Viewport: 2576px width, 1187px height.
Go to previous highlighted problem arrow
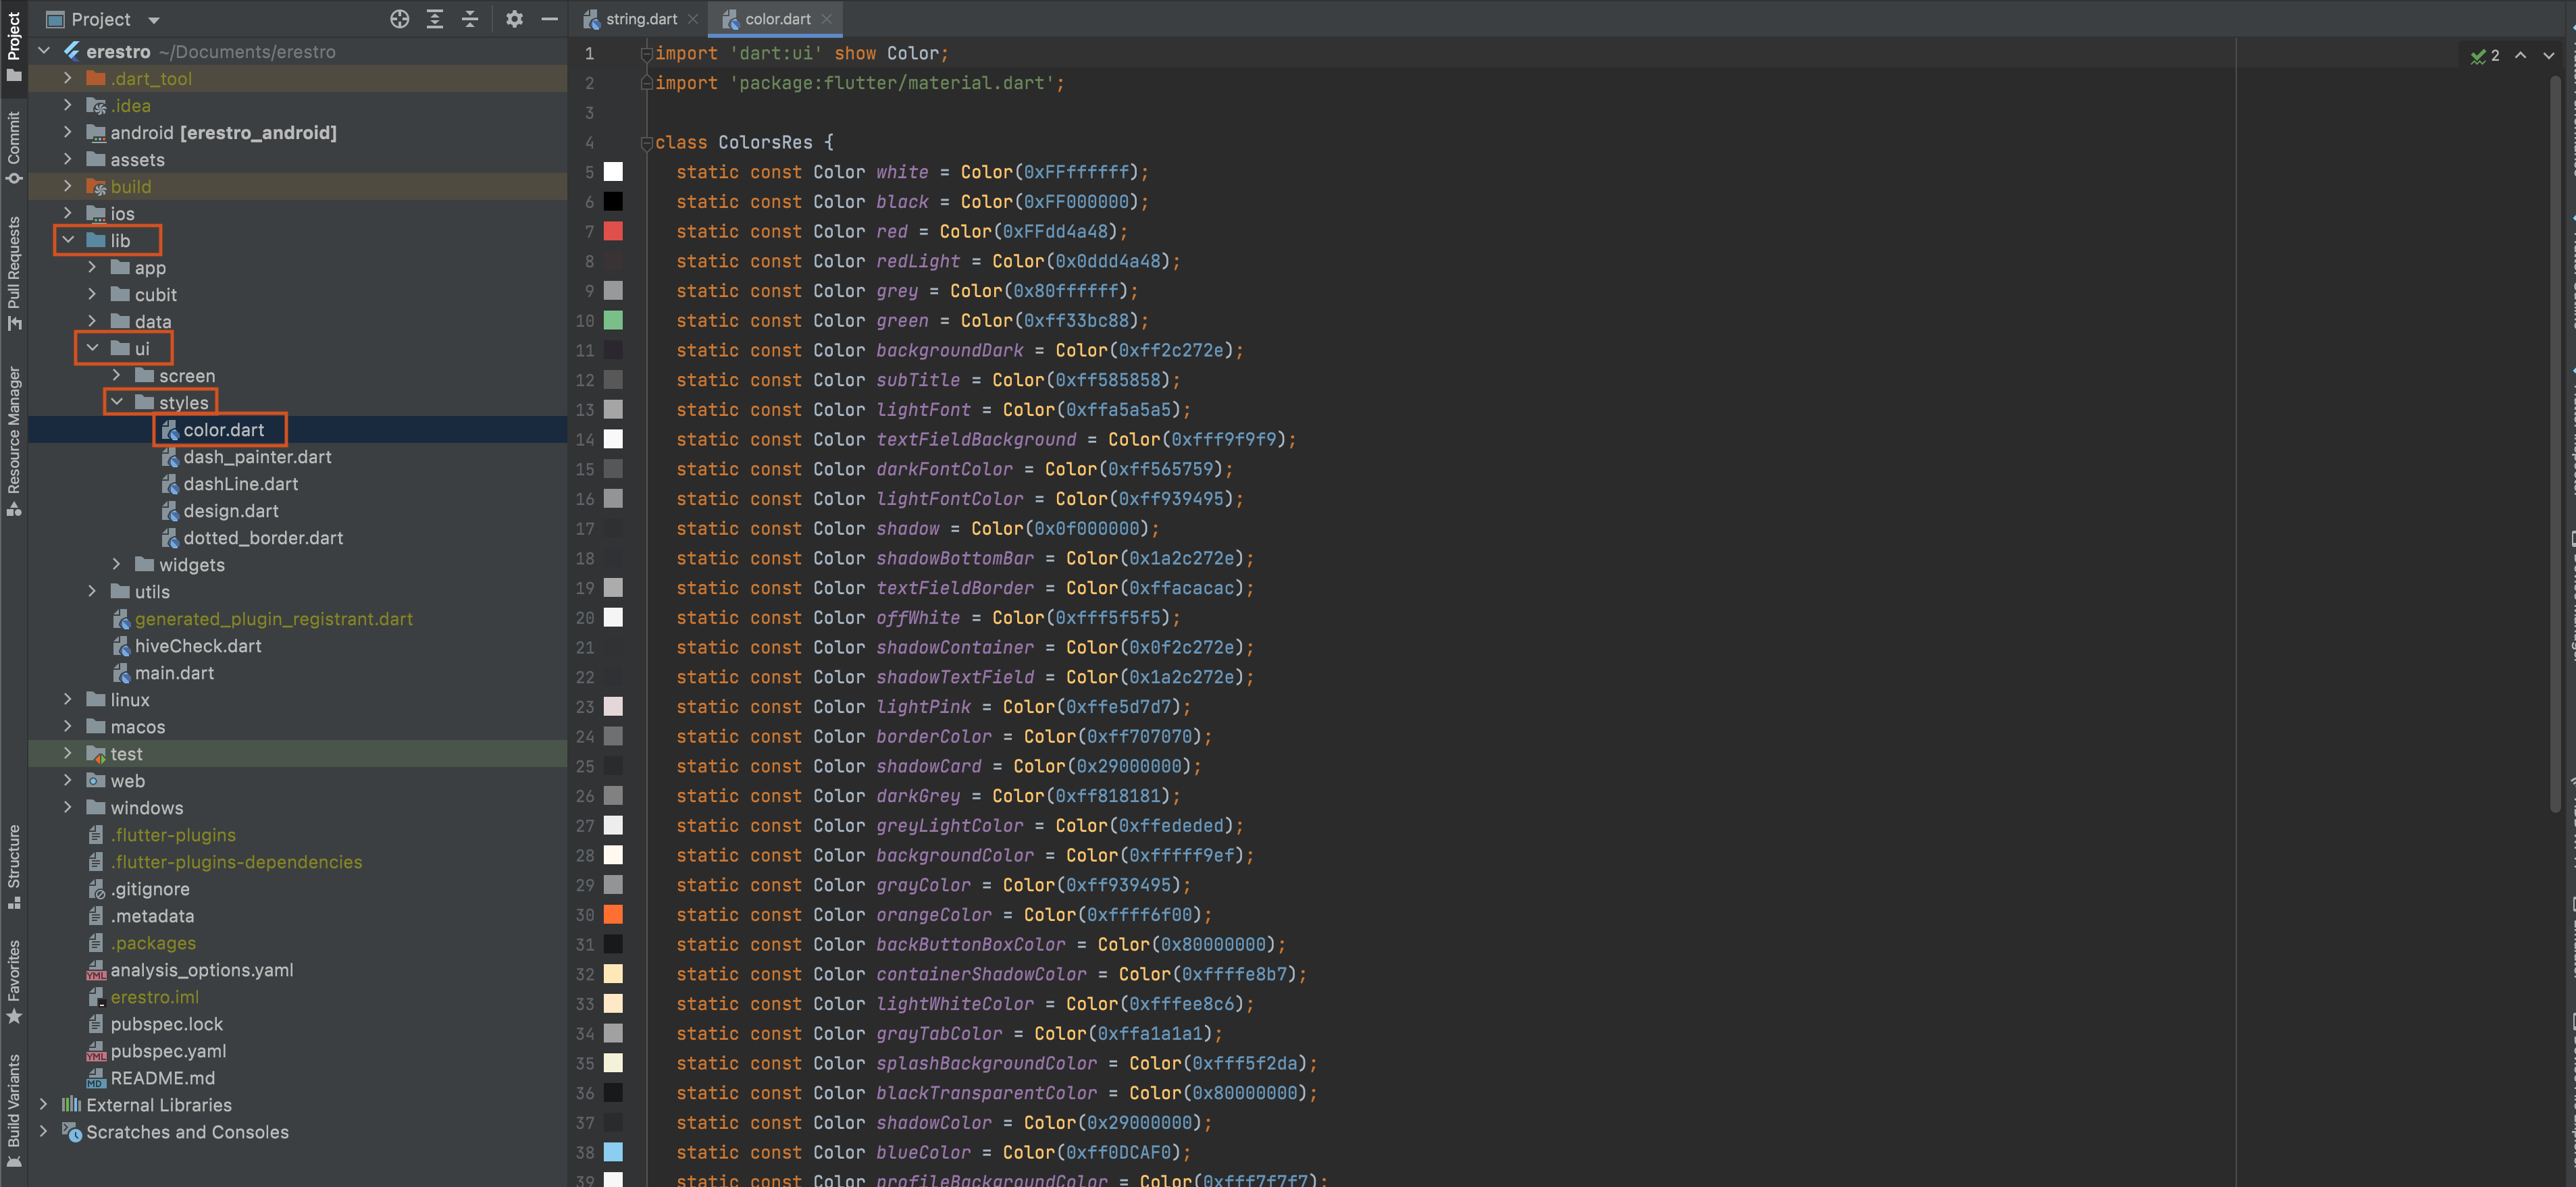[2520, 56]
